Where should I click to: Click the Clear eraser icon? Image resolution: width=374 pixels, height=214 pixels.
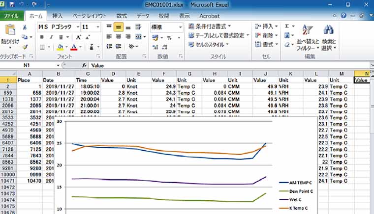click(x=287, y=45)
